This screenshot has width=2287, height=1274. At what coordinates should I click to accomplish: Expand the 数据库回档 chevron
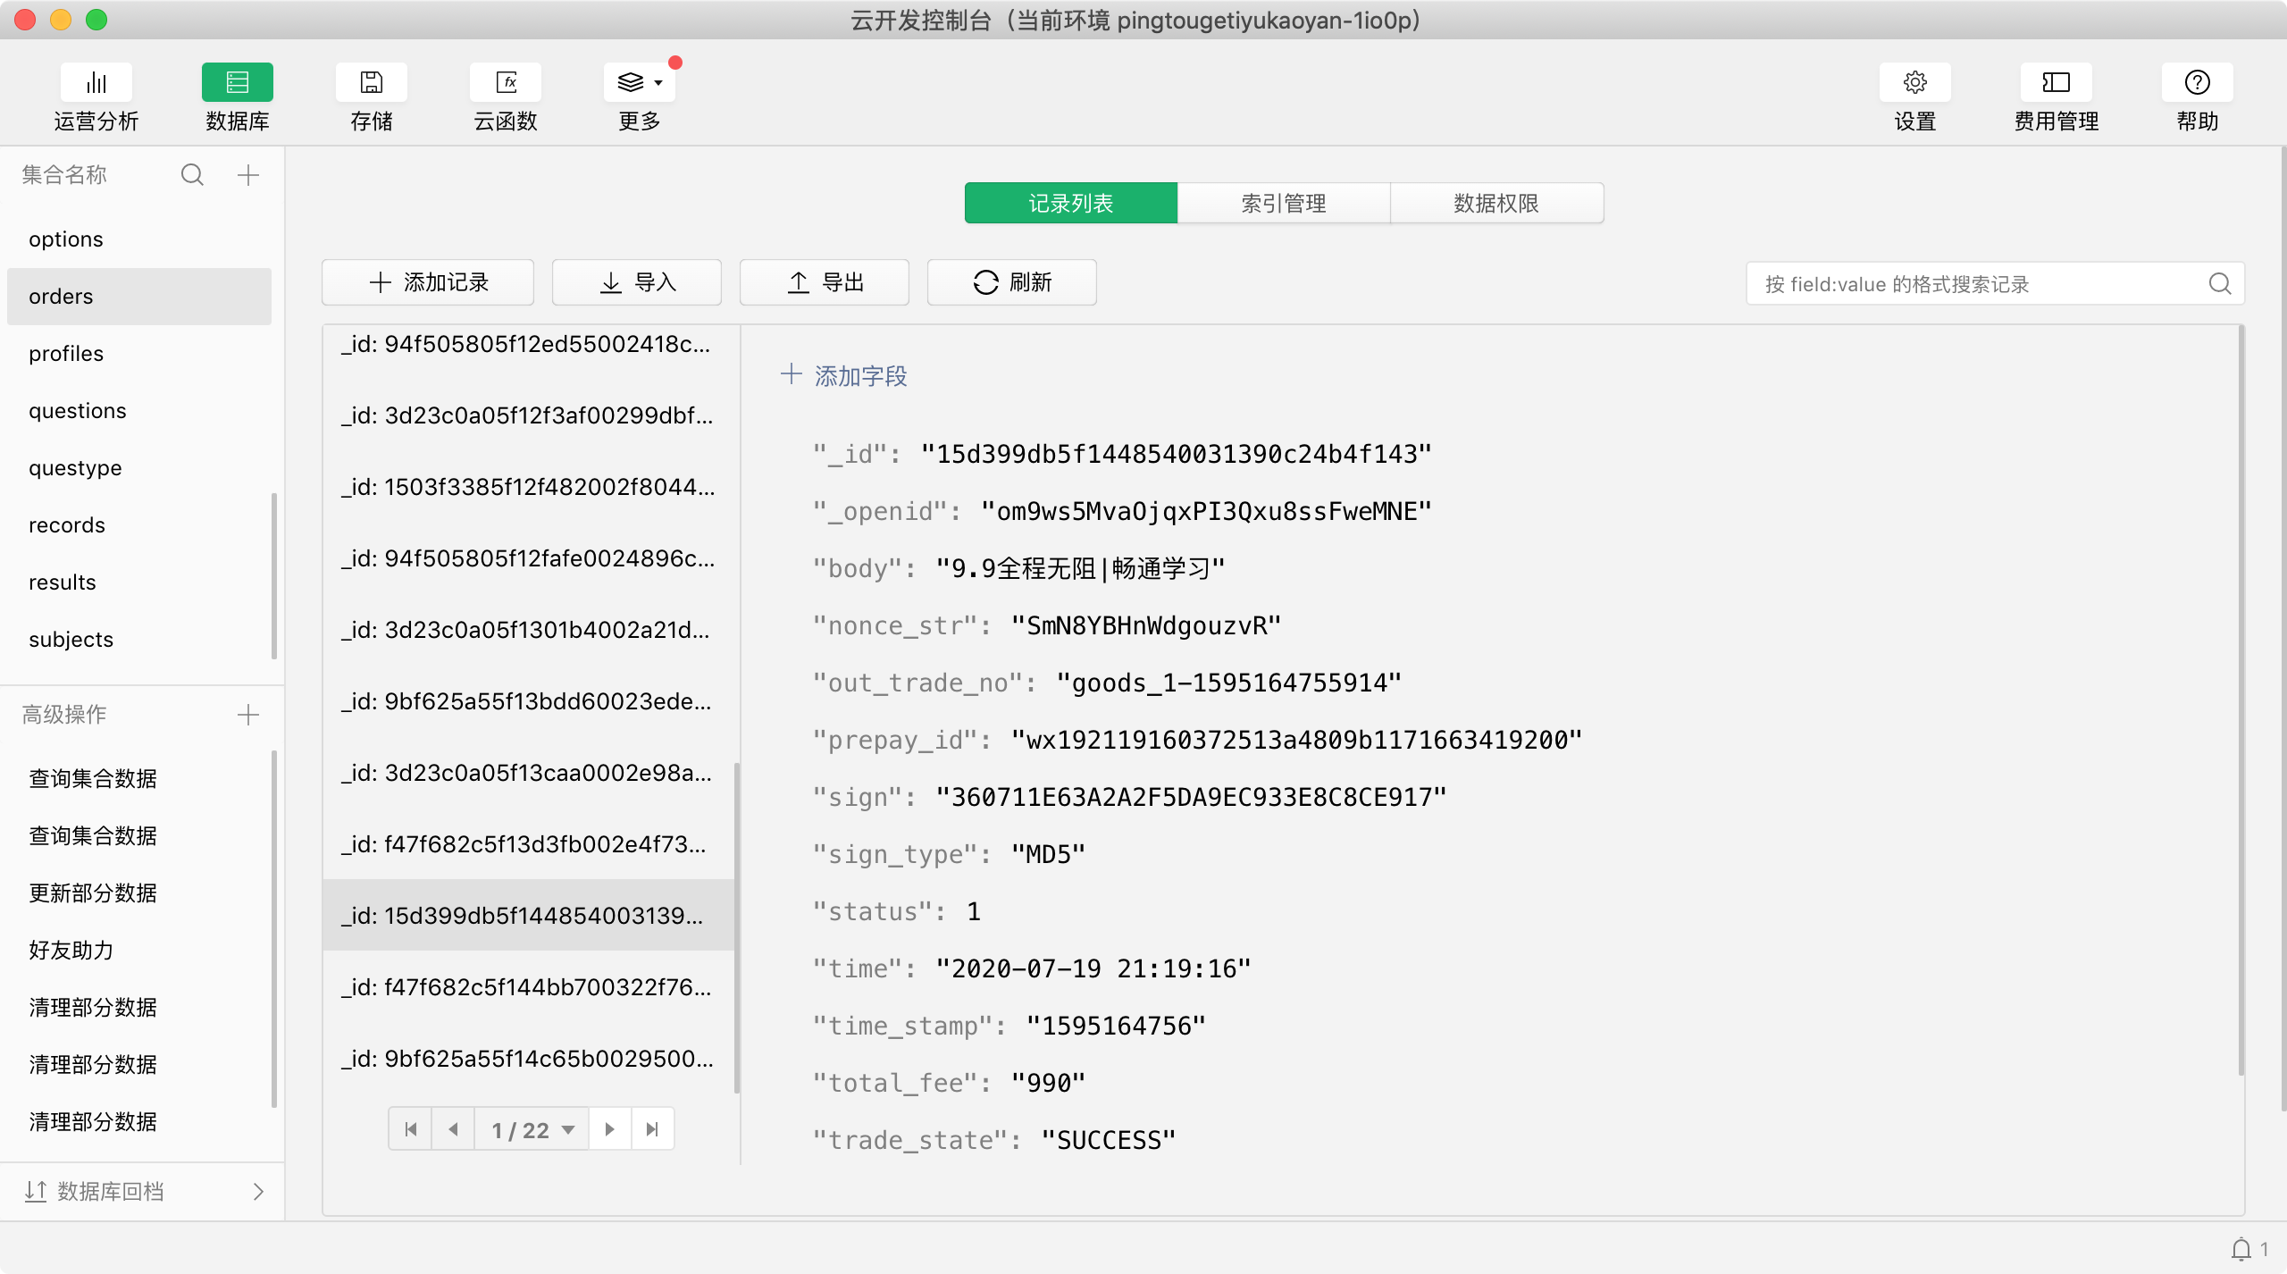(x=258, y=1192)
